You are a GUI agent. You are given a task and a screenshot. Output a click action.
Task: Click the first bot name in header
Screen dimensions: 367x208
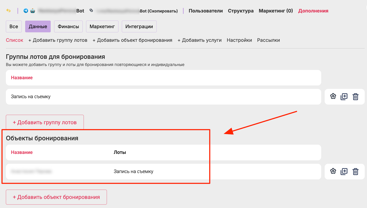[x=61, y=11]
